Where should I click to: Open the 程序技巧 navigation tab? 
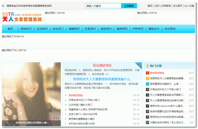(26, 29)
